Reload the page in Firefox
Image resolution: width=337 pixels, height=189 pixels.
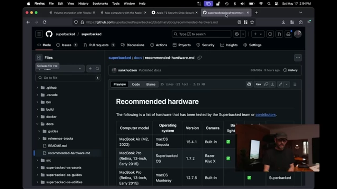coord(44,22)
